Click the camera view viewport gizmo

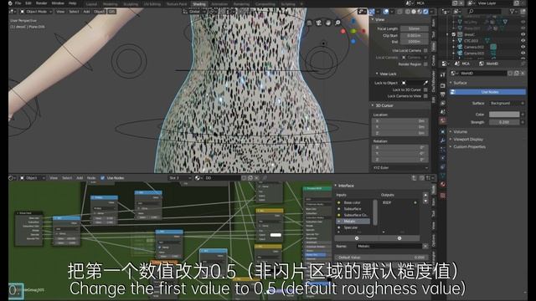pyautogui.click(x=318, y=23)
